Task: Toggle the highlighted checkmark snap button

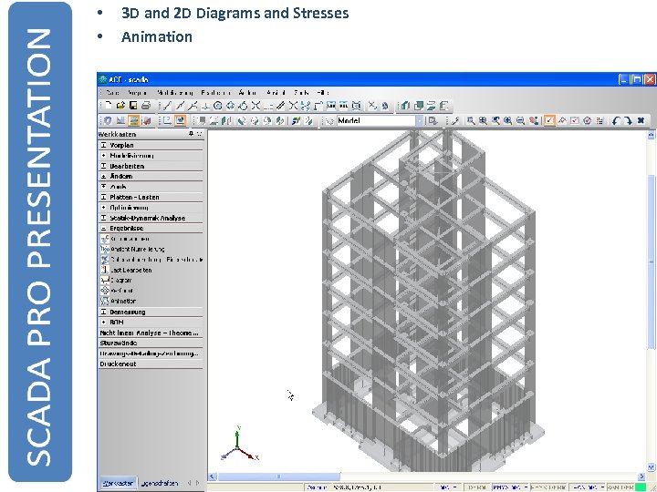Action: [x=549, y=121]
